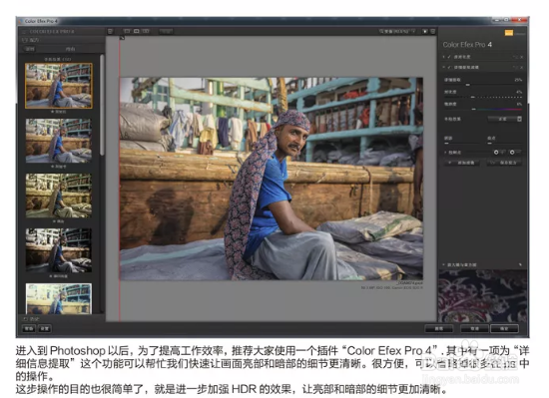The height and width of the screenshot is (398, 549).
Task: Click the preset list vertical scrollbar
Action: (x=102, y=105)
